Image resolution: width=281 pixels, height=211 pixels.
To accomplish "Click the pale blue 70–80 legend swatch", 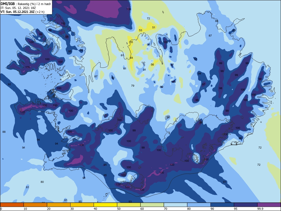I will click(x=175, y=205).
